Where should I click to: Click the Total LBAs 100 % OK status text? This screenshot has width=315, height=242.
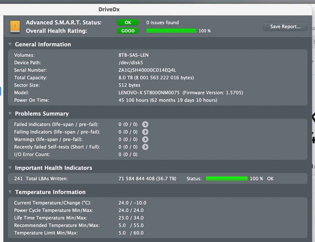pos(262,179)
